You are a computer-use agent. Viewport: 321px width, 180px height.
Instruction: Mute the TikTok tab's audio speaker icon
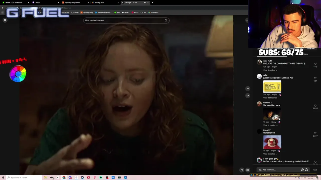pyautogui.click(x=145, y=2)
